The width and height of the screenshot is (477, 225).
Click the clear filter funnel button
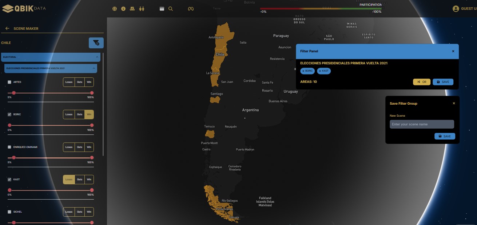pos(96,43)
